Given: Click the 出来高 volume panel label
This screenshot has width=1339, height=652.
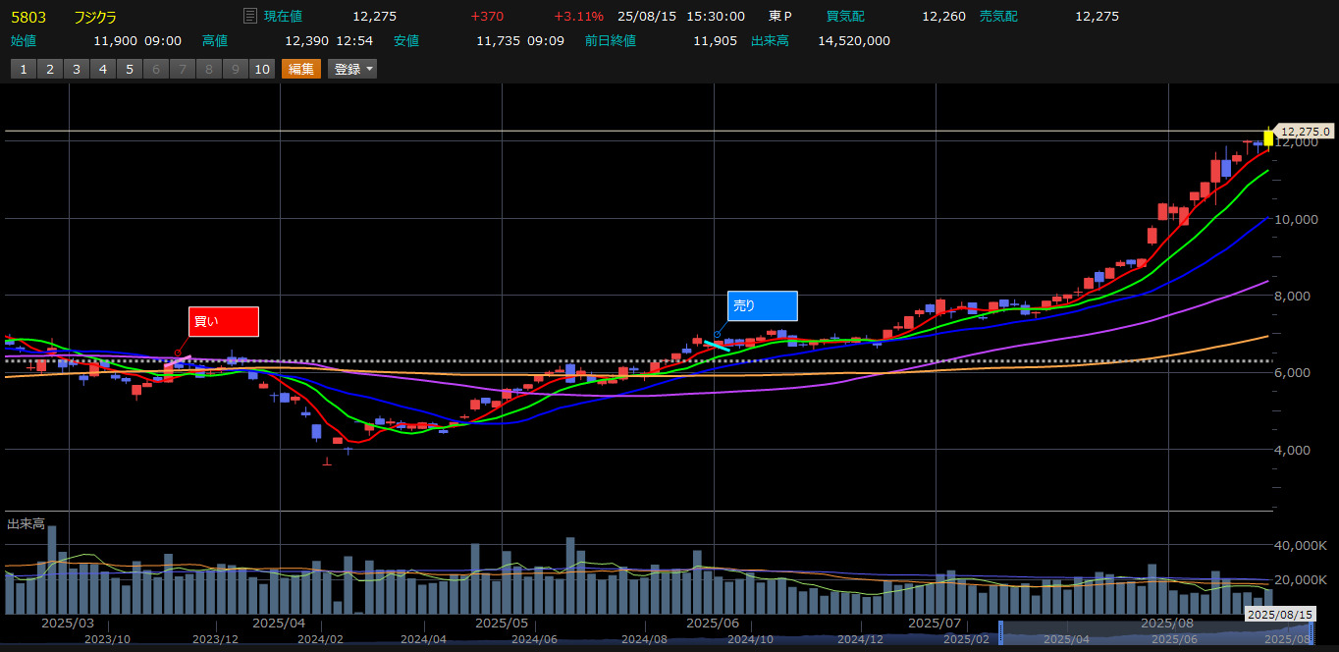Looking at the screenshot, I should (x=26, y=524).
